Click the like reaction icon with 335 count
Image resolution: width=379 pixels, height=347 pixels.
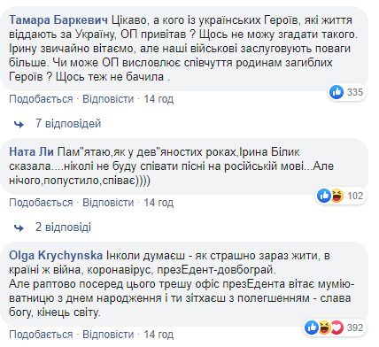pyautogui.click(x=336, y=92)
